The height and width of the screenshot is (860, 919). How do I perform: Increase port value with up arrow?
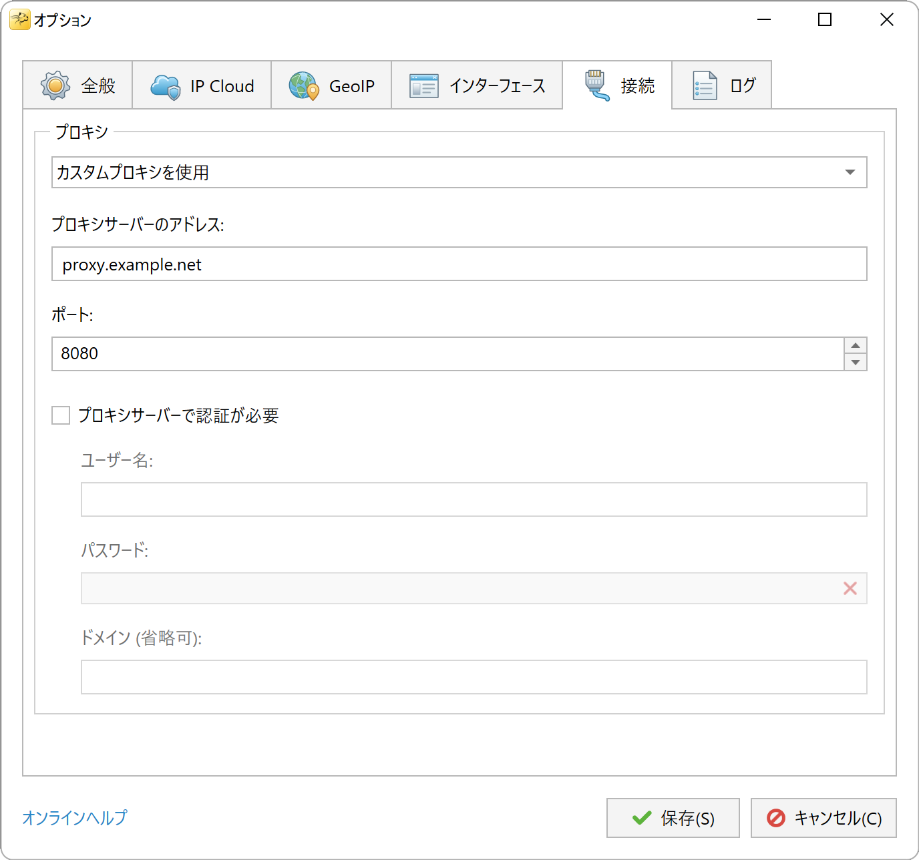tap(856, 345)
